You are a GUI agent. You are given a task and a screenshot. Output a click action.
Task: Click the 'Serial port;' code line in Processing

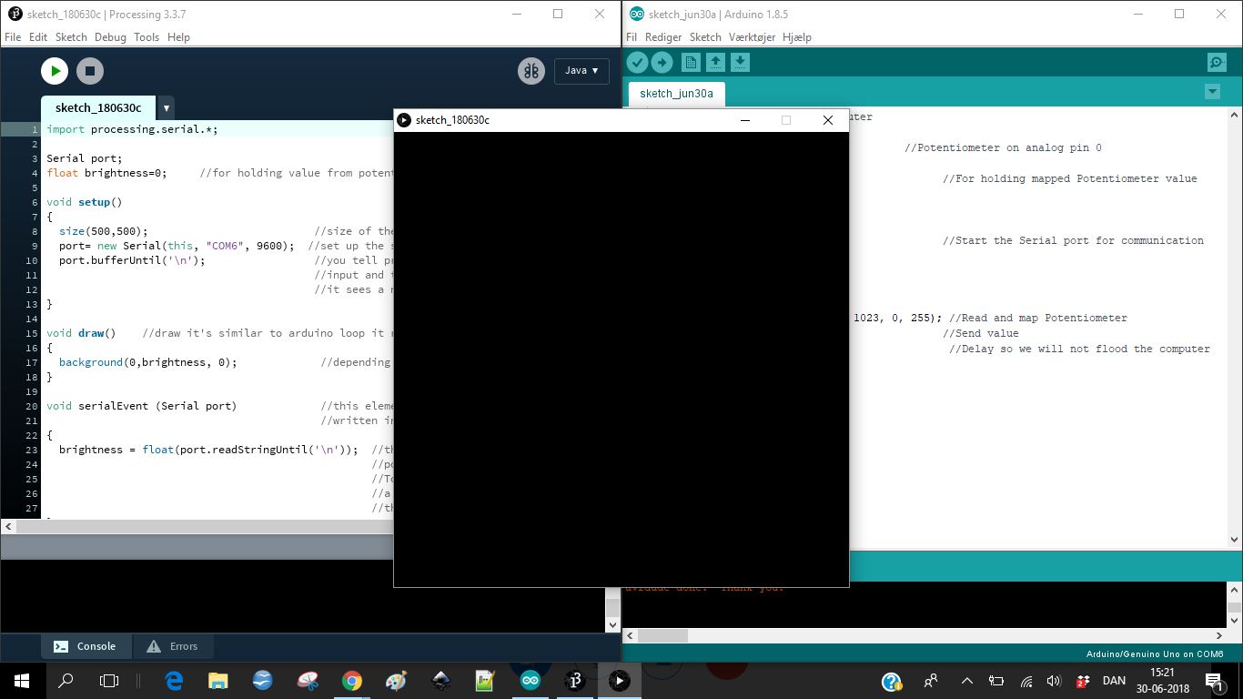point(85,158)
